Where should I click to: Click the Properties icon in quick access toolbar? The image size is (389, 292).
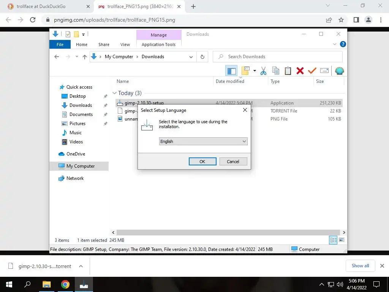pos(68,34)
